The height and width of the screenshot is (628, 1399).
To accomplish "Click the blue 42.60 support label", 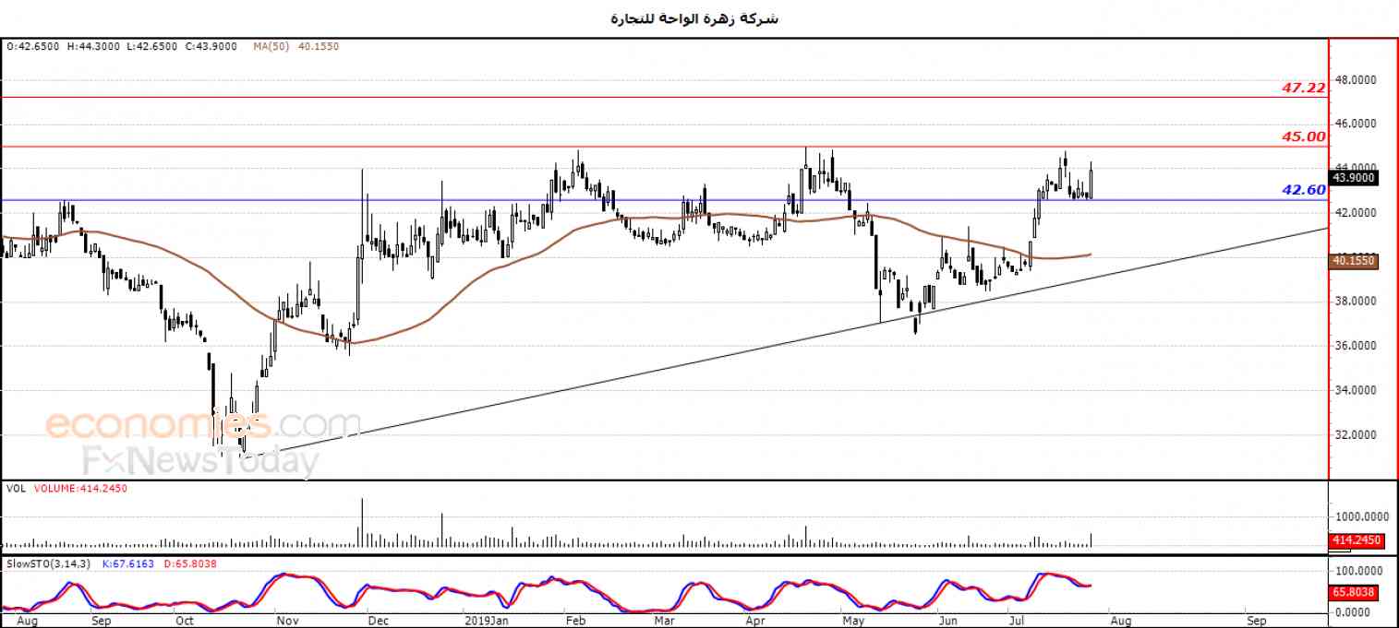I will click(1304, 190).
